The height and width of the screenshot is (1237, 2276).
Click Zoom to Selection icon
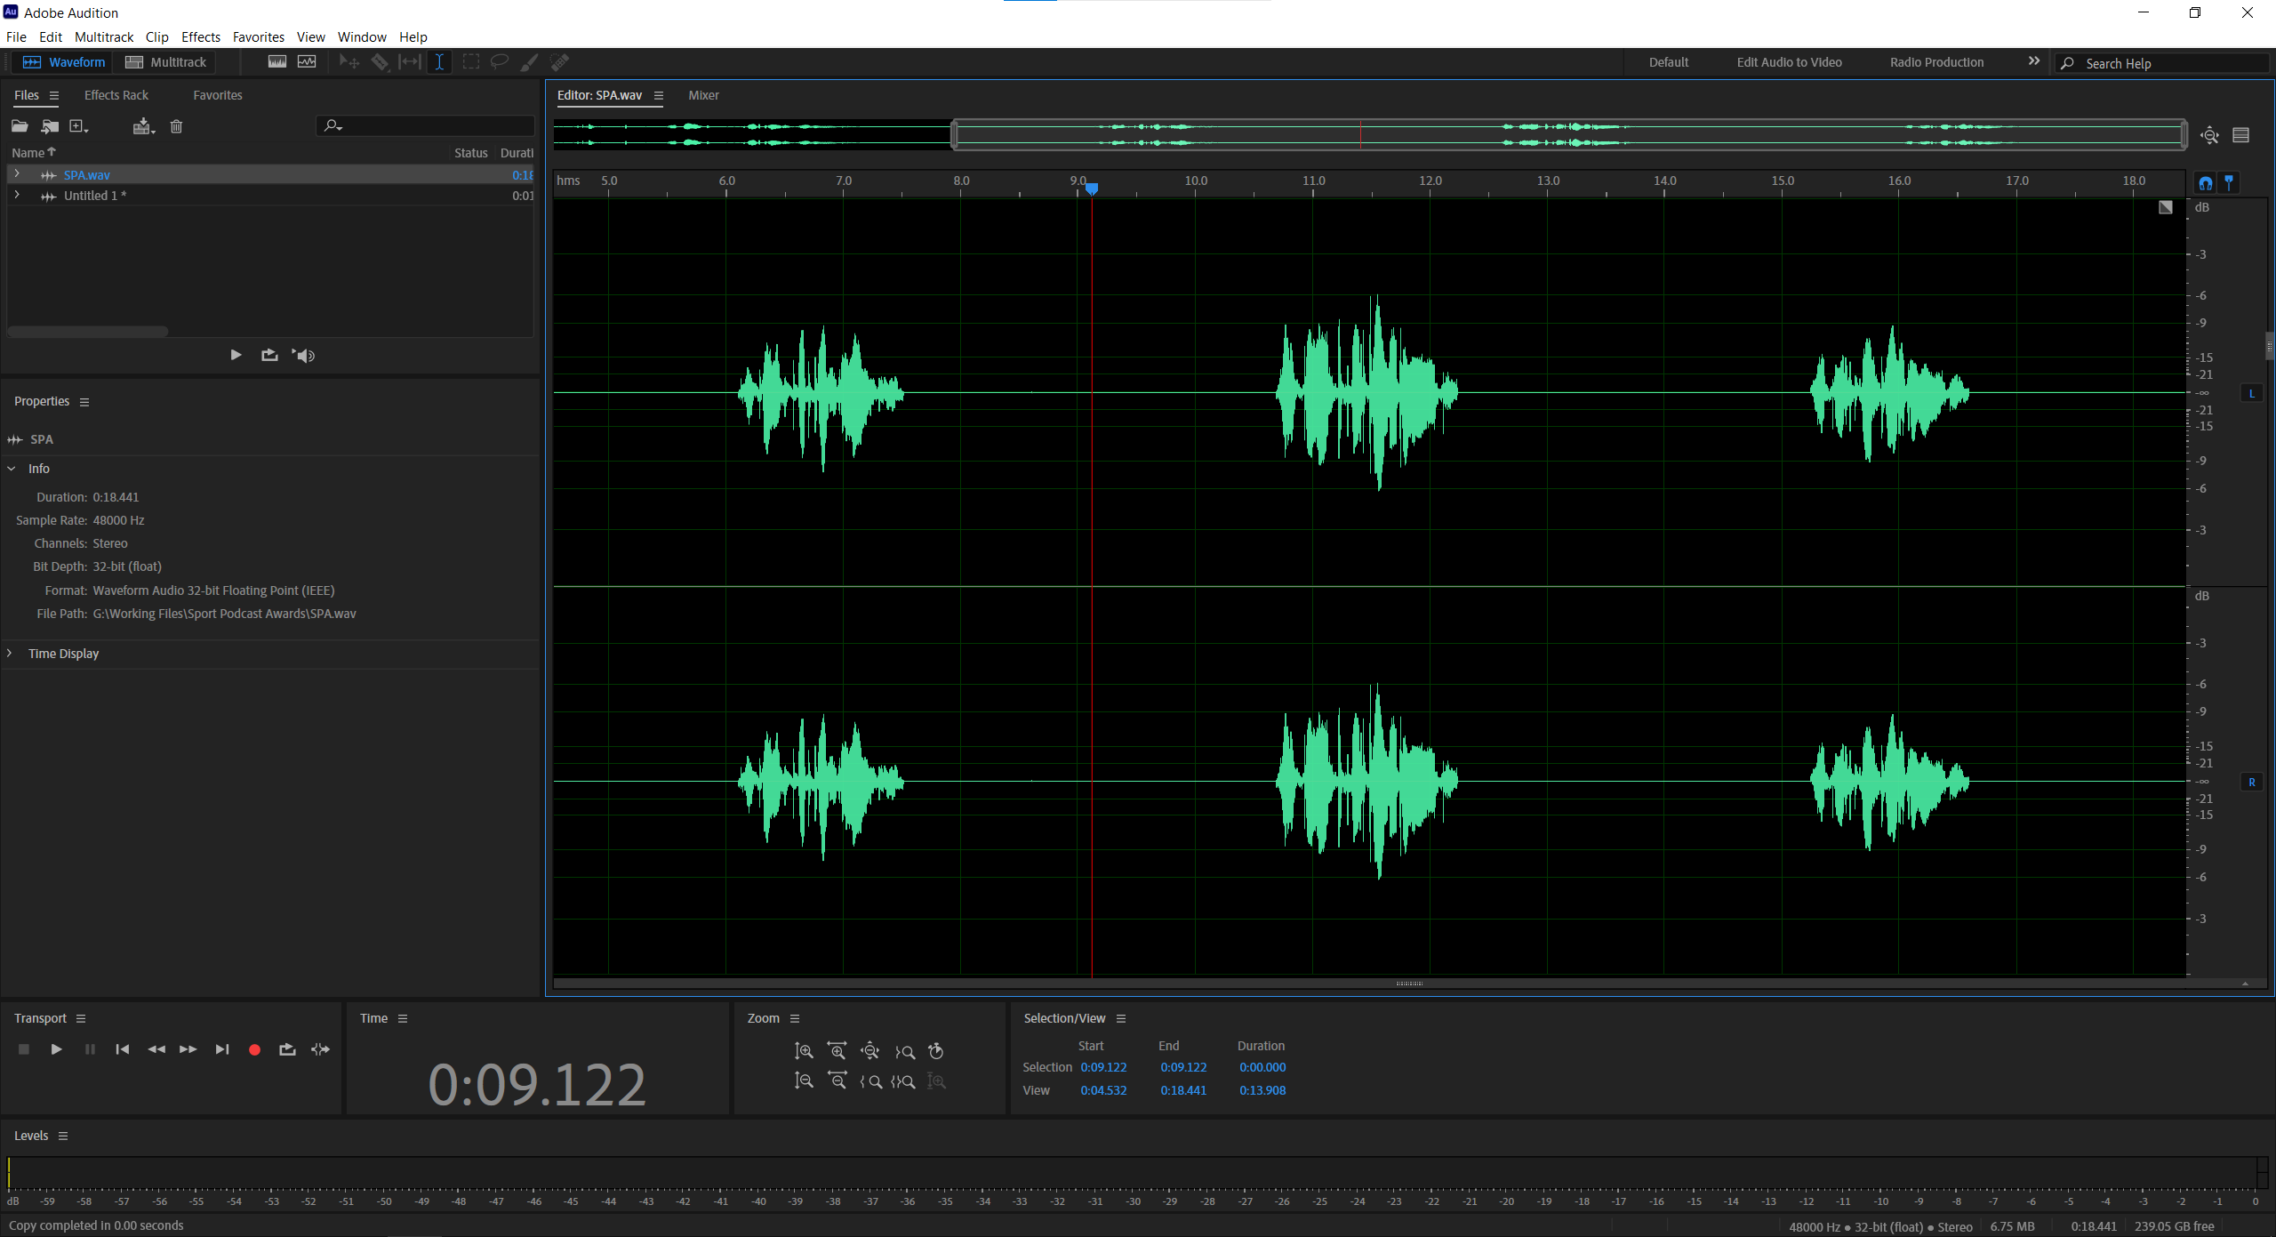(x=903, y=1081)
